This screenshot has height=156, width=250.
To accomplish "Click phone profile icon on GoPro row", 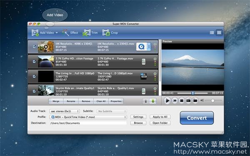I will pos(143,62).
